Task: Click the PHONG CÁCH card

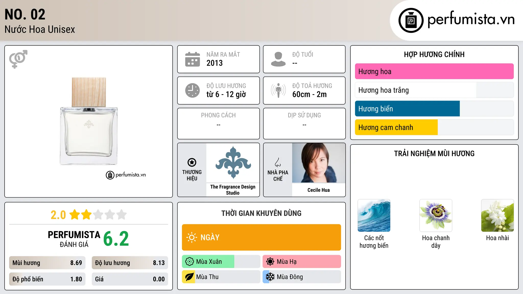Action: coord(219,124)
